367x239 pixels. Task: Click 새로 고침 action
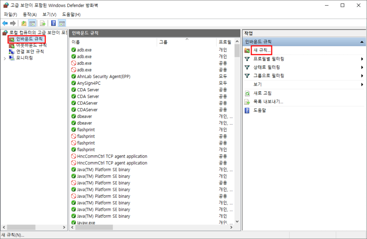click(262, 93)
